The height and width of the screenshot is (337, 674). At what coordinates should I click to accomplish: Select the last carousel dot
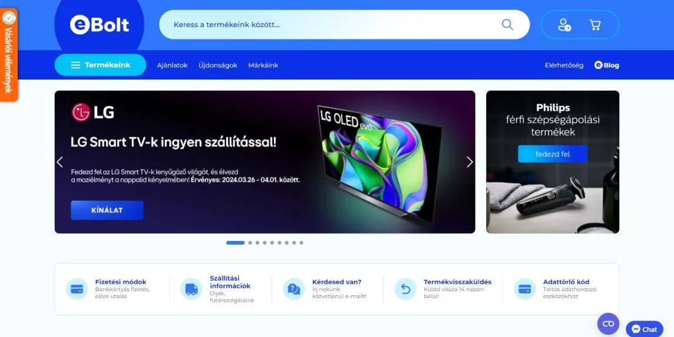click(301, 243)
